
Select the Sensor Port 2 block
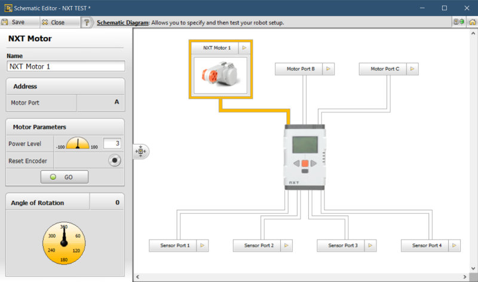pyautogui.click(x=257, y=246)
